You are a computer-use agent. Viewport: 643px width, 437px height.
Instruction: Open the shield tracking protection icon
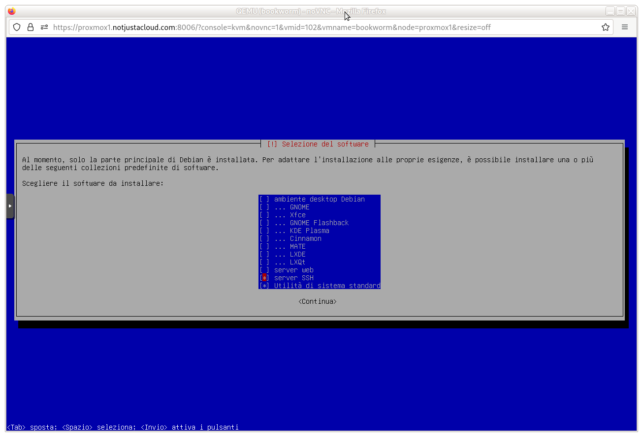(17, 27)
